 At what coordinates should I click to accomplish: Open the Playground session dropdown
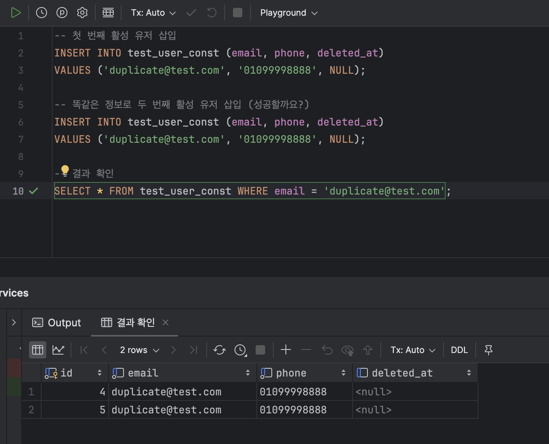coord(289,13)
